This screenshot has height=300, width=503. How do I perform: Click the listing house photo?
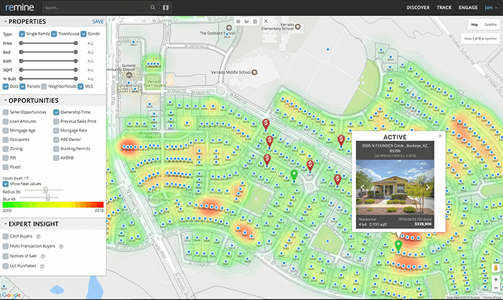[395, 187]
